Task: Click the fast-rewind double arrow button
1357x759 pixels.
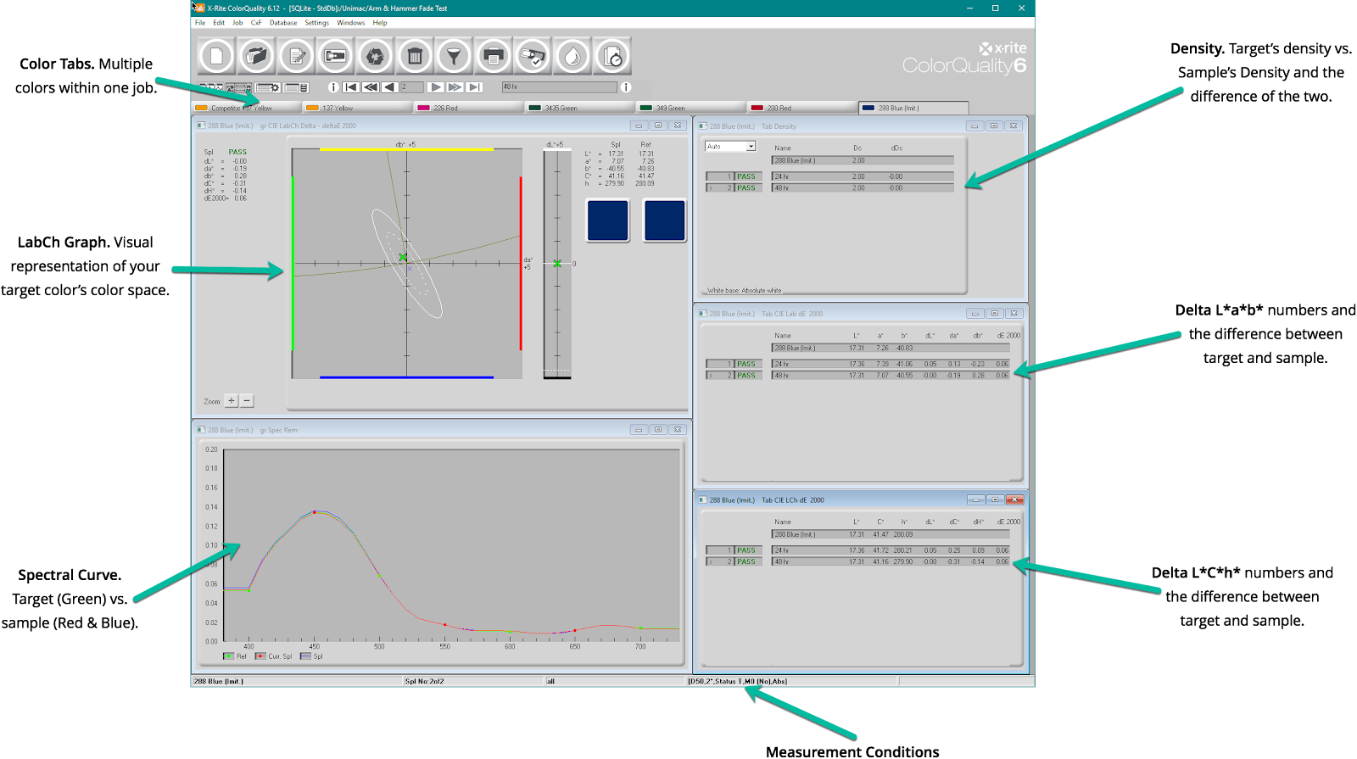Action: pos(371,87)
